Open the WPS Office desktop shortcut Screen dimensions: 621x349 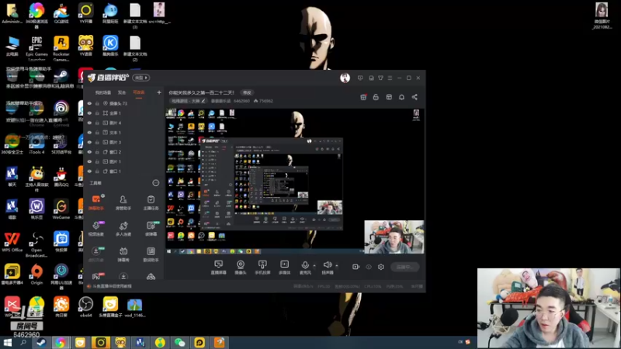click(12, 241)
